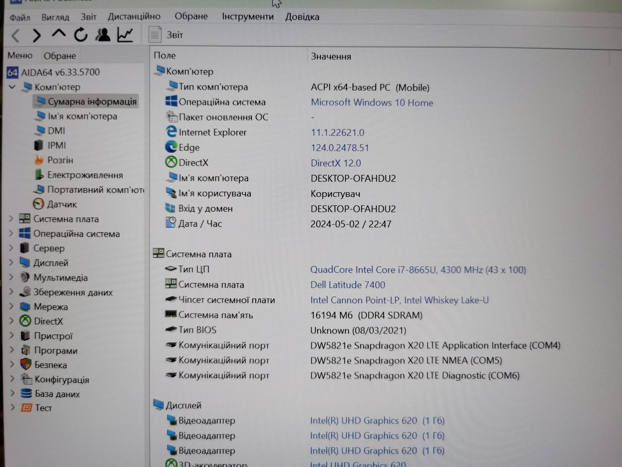Select AIDA64 v6.33.5700 root node
The image size is (622, 467).
(54, 72)
